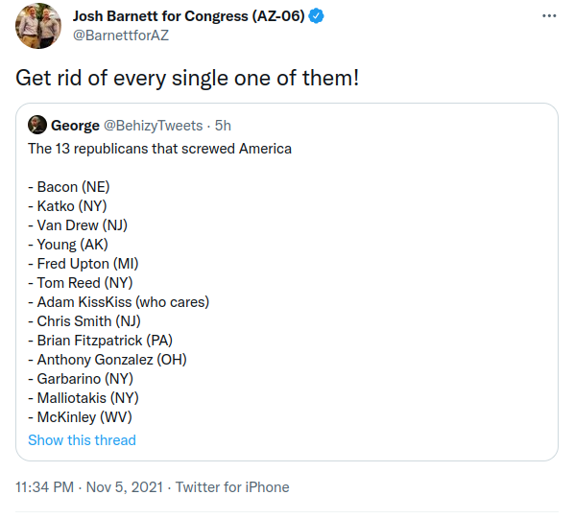Click the 'Fred Upton (MI)' line
This screenshot has width=574, height=519.
click(x=84, y=264)
